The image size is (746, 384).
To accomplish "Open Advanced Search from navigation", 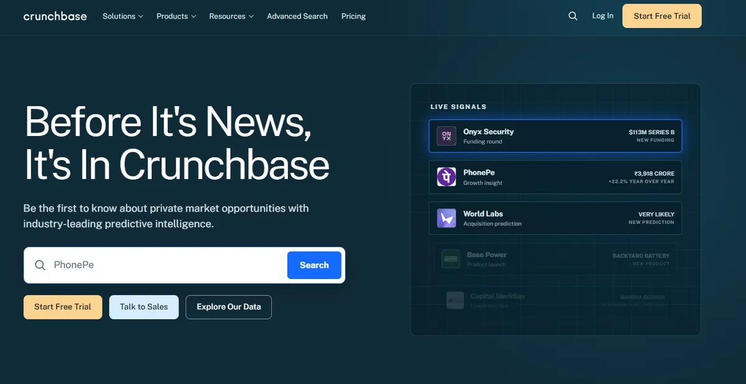I will coord(297,16).
